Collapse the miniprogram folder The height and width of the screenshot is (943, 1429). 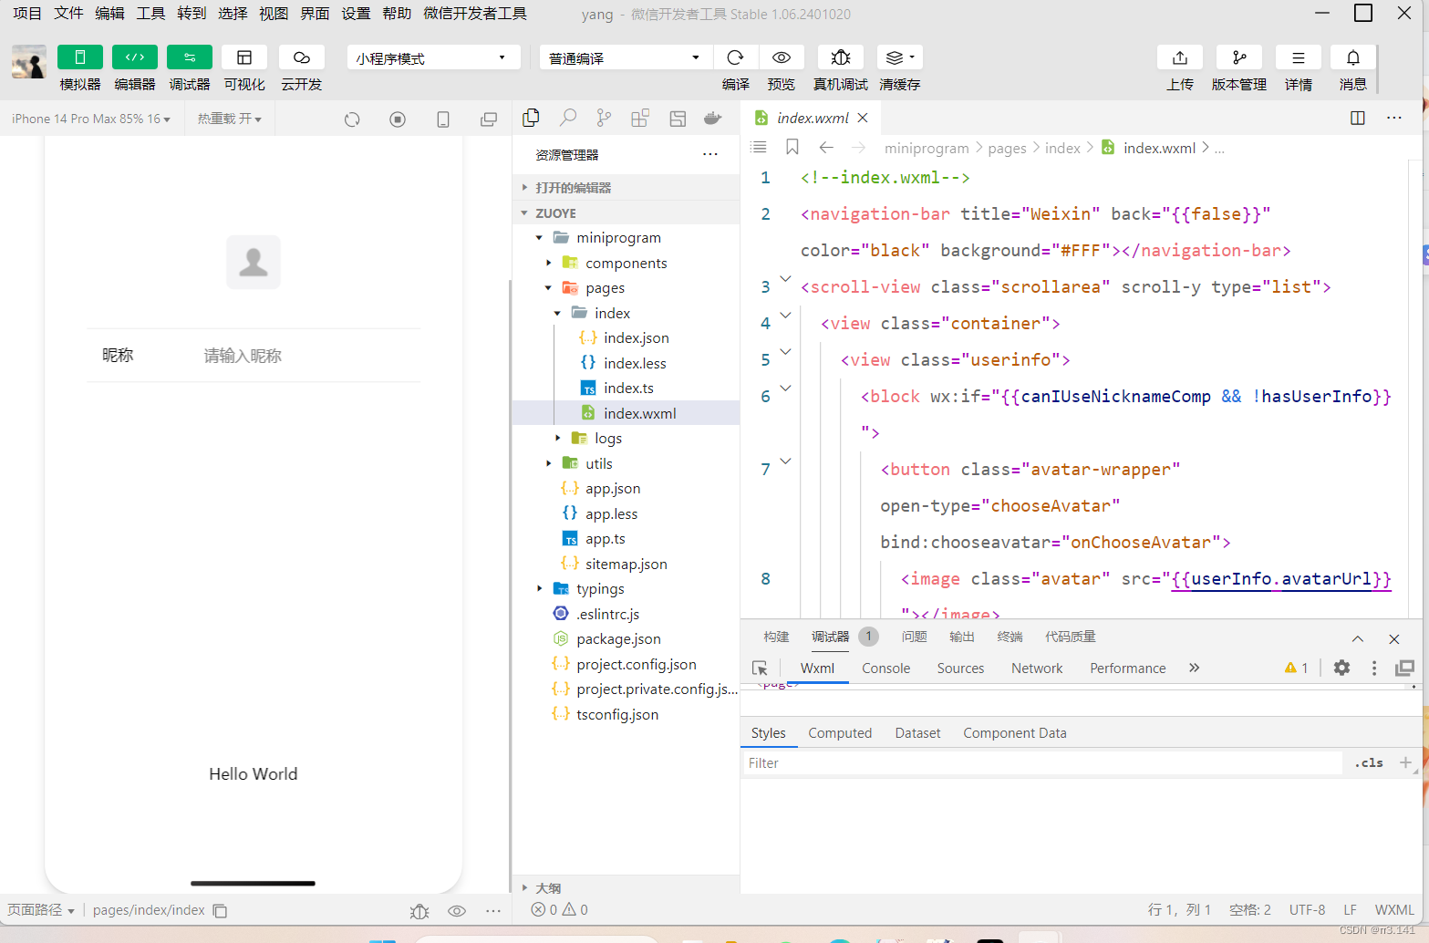(x=626, y=237)
